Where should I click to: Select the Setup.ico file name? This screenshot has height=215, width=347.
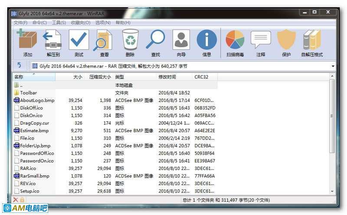29,191
